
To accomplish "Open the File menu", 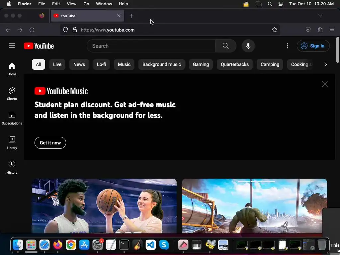I will [42, 4].
